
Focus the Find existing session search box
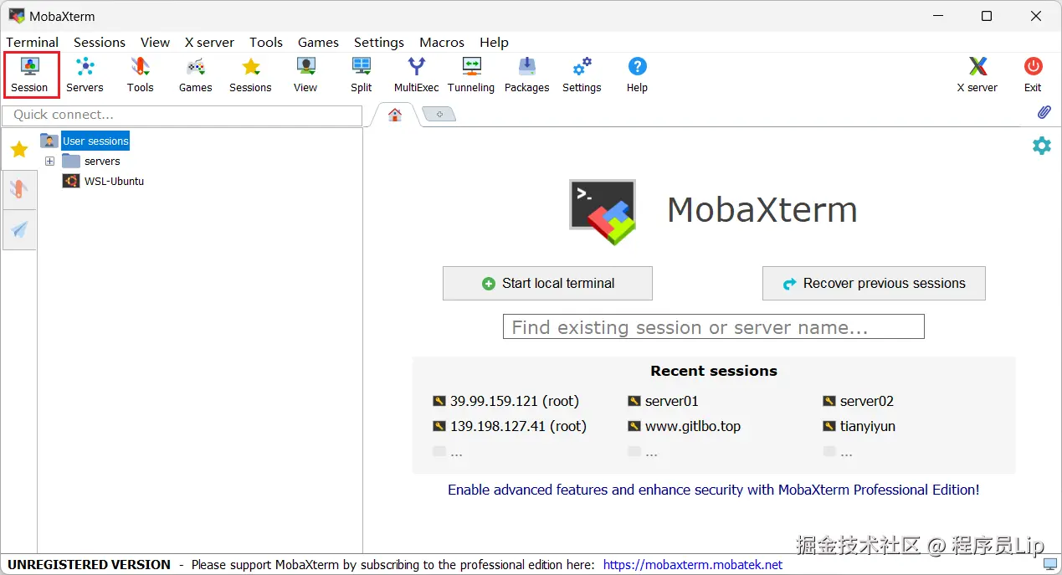(714, 327)
